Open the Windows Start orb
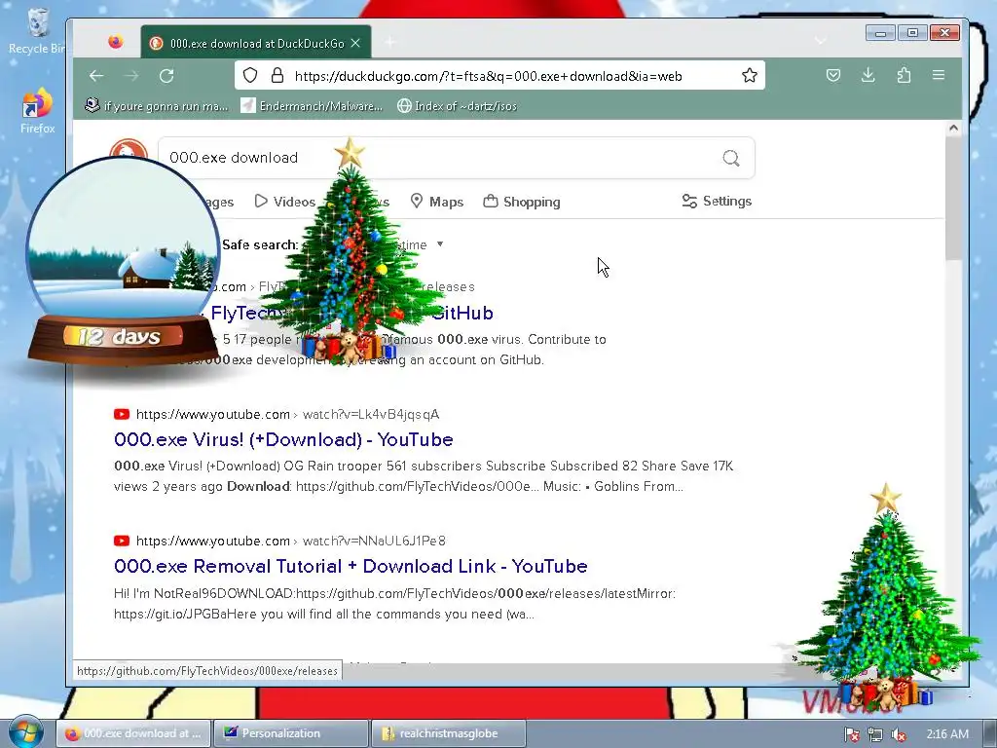997x748 pixels. click(x=25, y=731)
